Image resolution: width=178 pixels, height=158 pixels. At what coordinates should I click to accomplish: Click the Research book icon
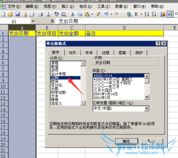pos(64,14)
